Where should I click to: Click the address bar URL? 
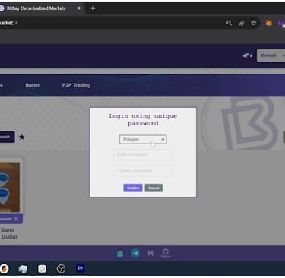[x=8, y=23]
